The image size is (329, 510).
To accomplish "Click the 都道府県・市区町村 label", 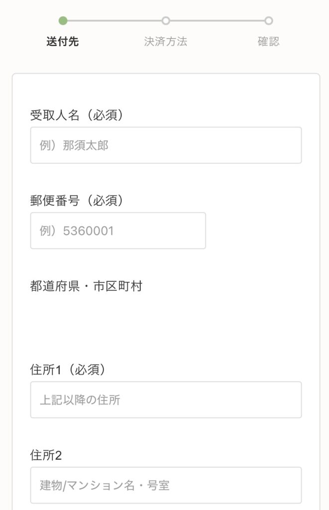I will (x=86, y=286).
